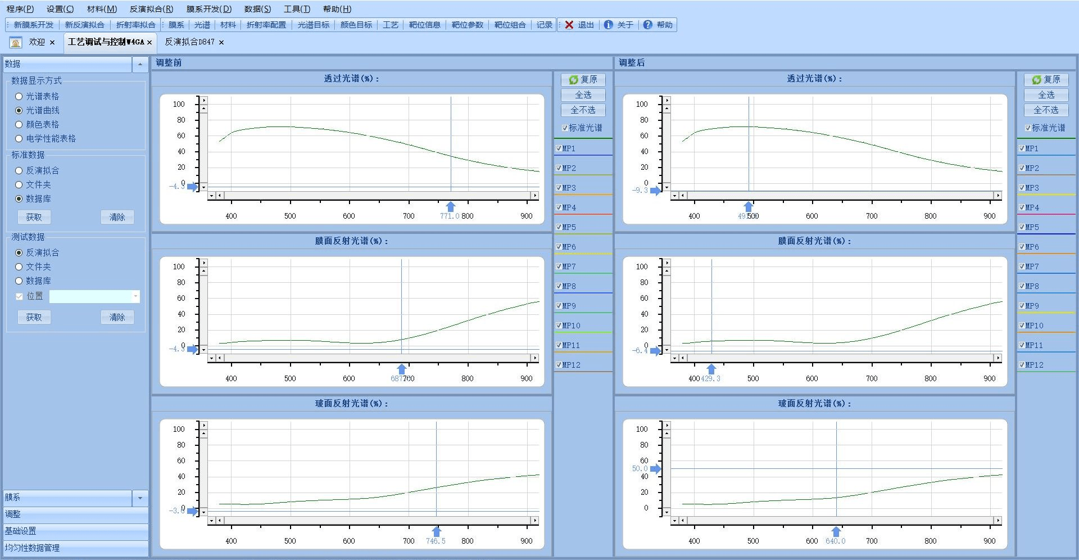1079x560 pixels.
Task: Click the question mark 帮助 icon
Action: [648, 25]
